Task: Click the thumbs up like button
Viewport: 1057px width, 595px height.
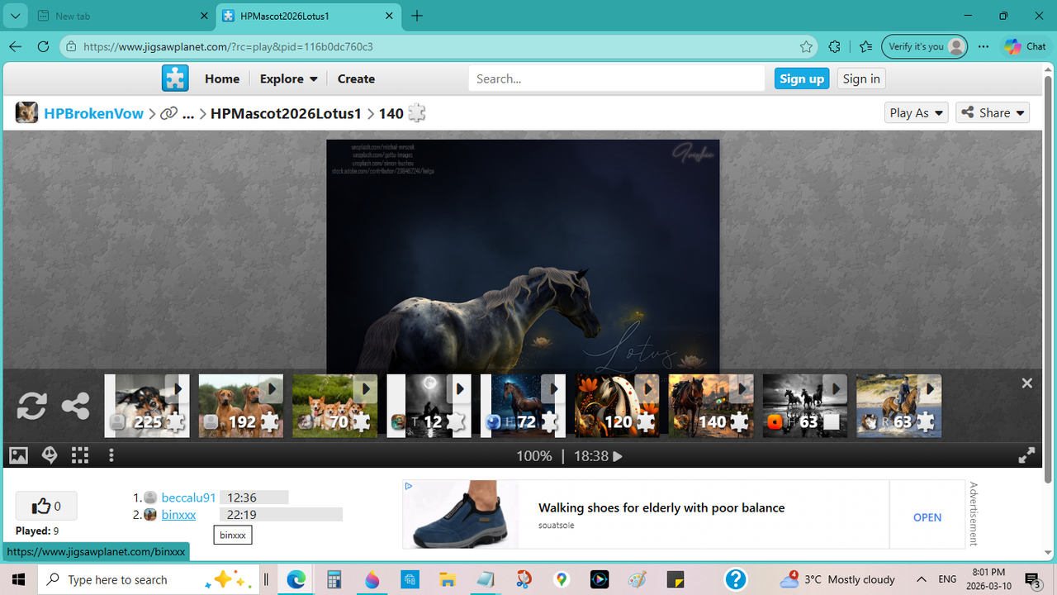Action: tap(46, 506)
